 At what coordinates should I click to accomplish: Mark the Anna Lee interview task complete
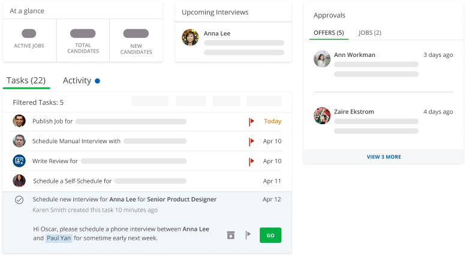[19, 200]
